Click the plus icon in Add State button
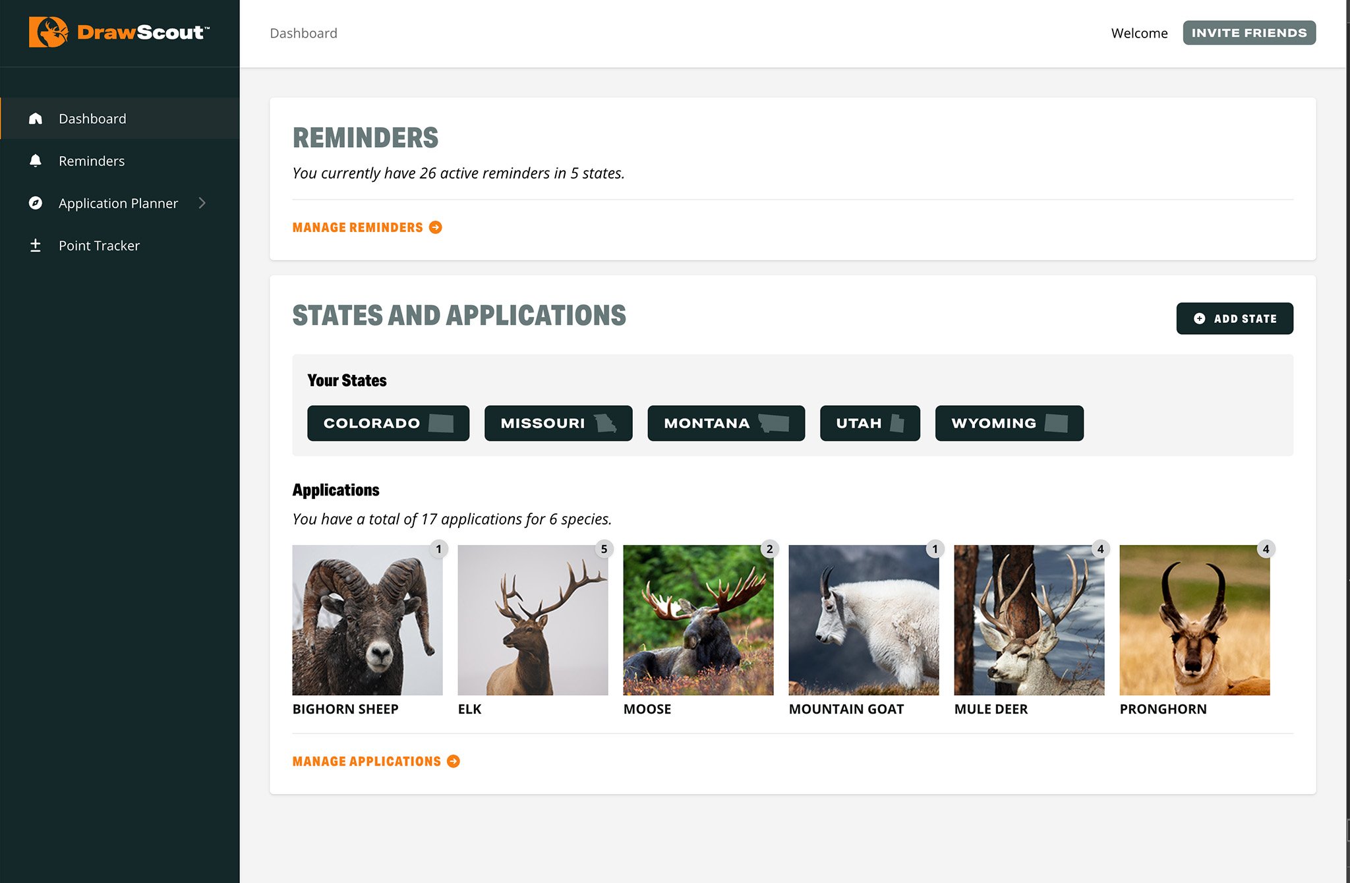The height and width of the screenshot is (883, 1350). tap(1200, 319)
